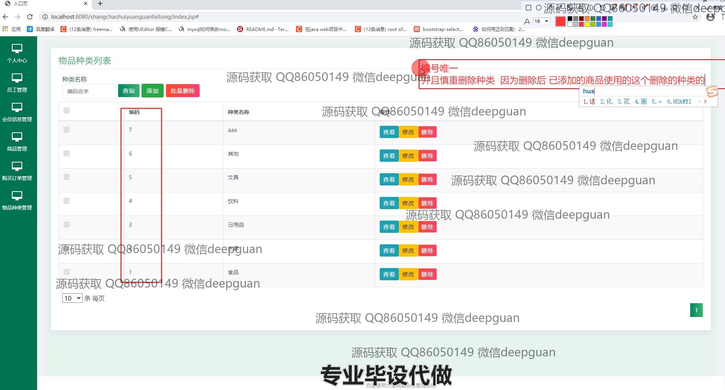Bookmark this page with star icon
Screen dimensions: 725x390
click(695, 17)
